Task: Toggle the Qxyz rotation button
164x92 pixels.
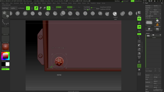Action: pyautogui.click(x=139, y=34)
